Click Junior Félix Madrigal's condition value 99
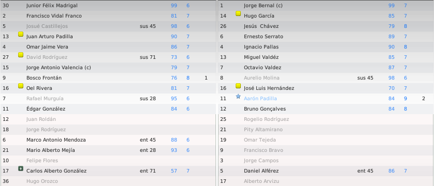The image size is (434, 186). (x=174, y=6)
